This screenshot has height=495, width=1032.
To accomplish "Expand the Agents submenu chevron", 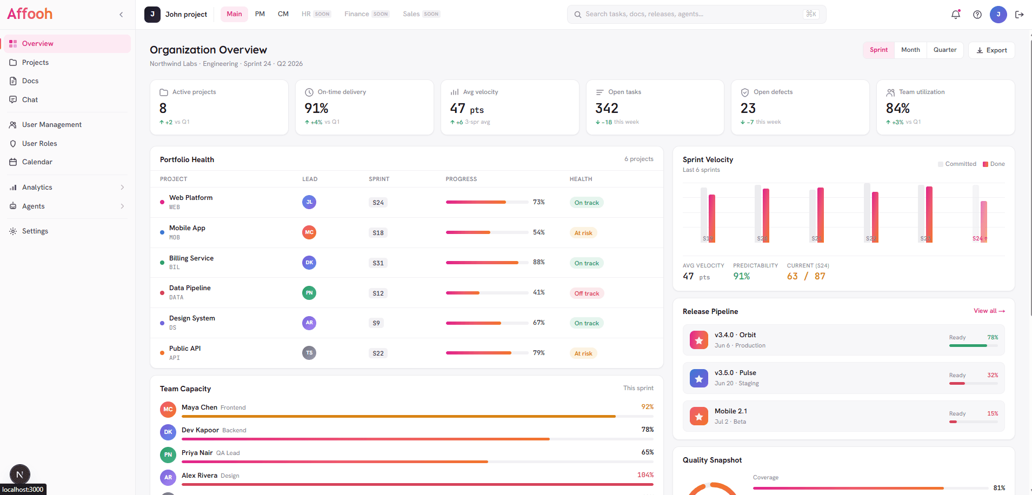I will click(x=122, y=206).
